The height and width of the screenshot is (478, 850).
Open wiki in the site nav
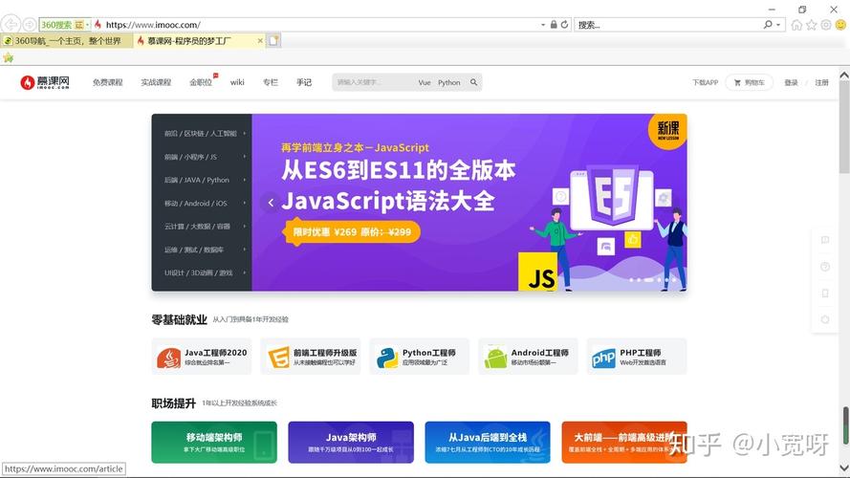pos(237,82)
